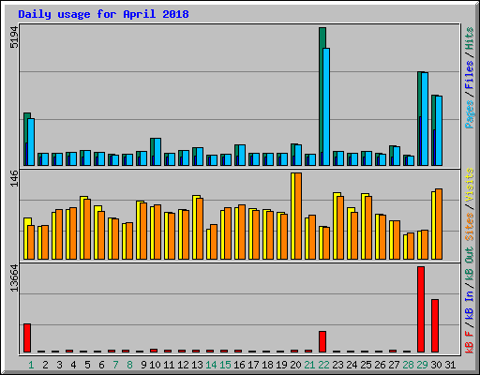Click the tallest green hits bar for day 22
Screen dimensions: 480x375
[x=321, y=97]
